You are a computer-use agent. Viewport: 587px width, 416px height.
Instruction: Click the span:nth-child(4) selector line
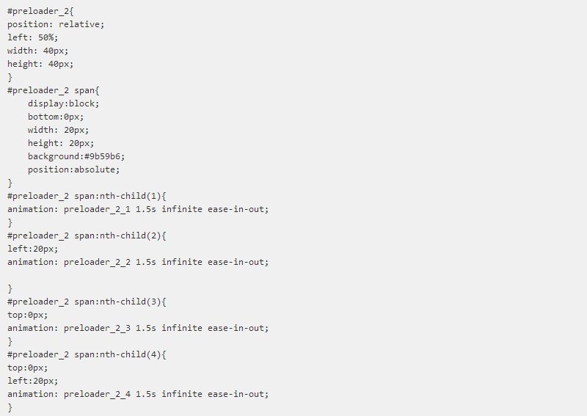(87, 354)
